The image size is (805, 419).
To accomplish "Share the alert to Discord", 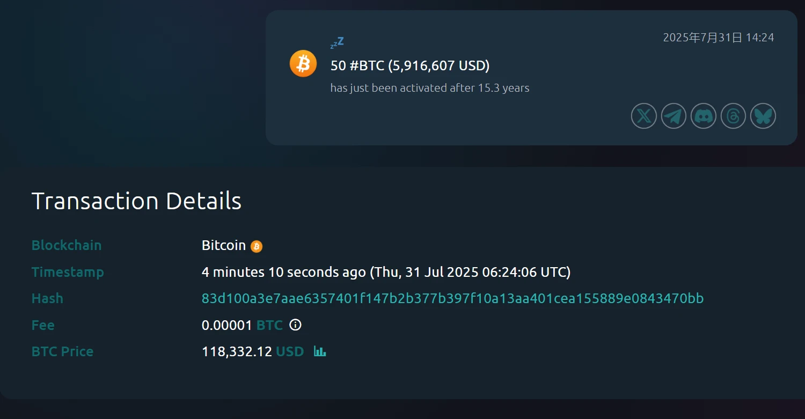I will click(704, 116).
